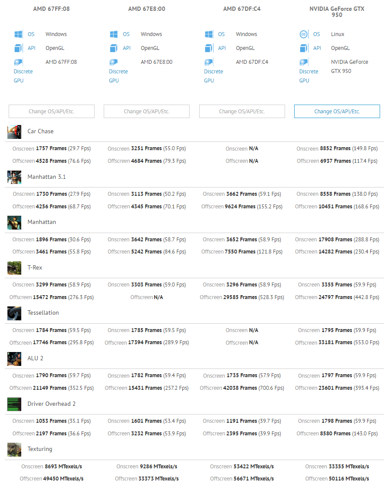Click the API cube icon under AMD 67FF:08
The width and height of the screenshot is (384, 487).
coord(18,48)
